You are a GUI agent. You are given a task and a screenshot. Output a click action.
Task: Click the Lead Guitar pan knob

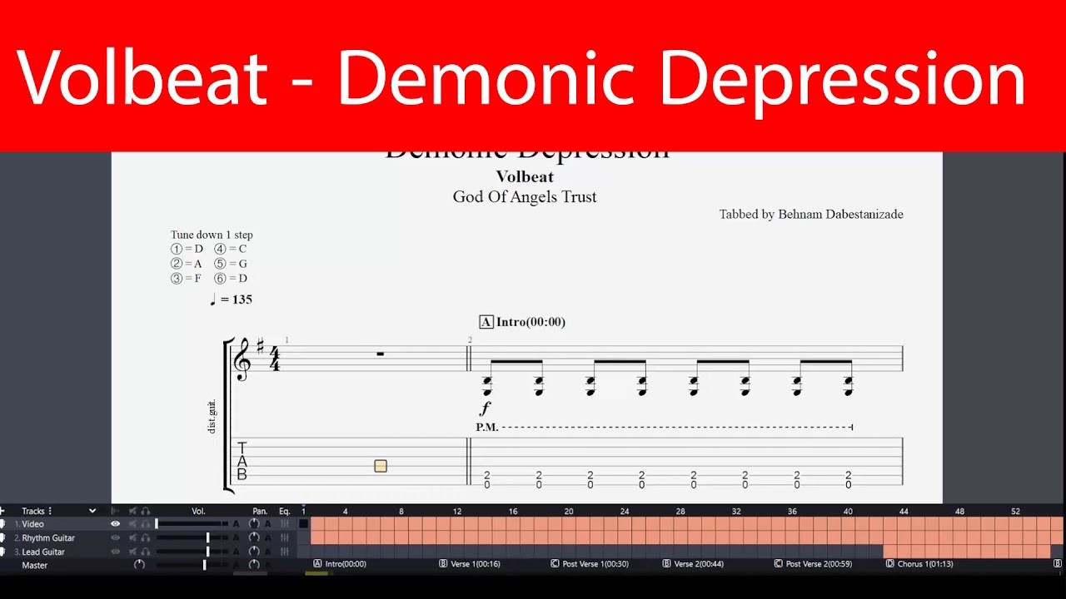(254, 551)
